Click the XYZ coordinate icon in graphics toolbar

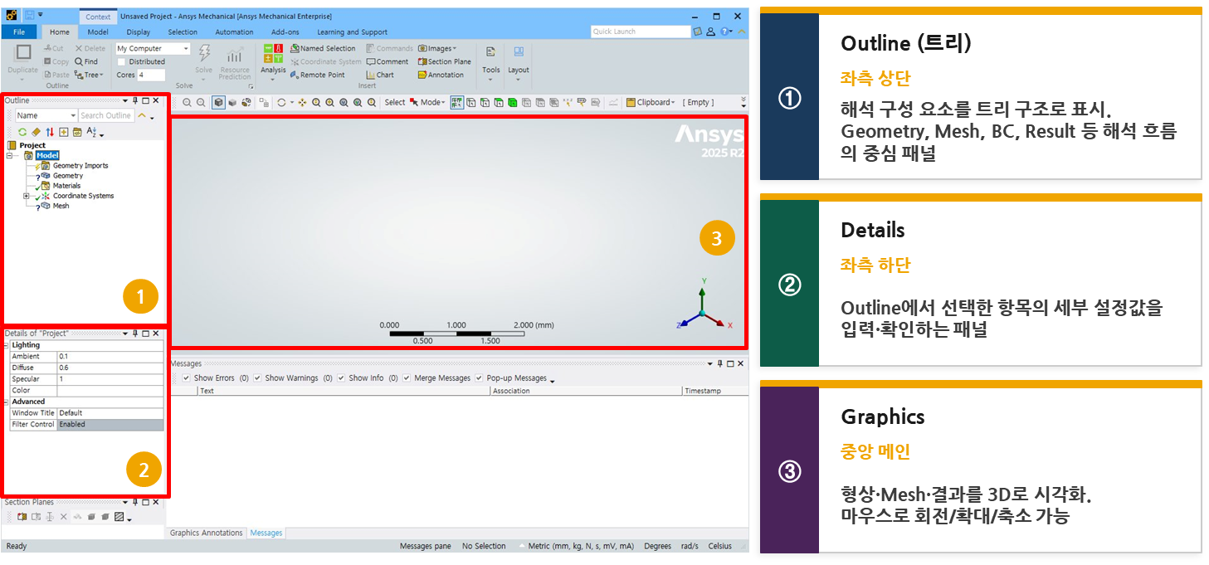pyautogui.click(x=568, y=103)
